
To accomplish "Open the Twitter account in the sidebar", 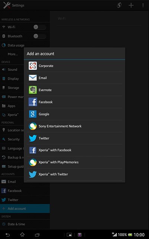I will [25, 200].
